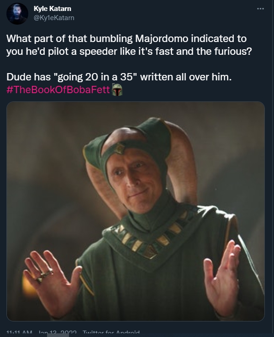This screenshot has height=337, width=274.
Task: Open the attached Majordomo photo
Action: pyautogui.click(x=136, y=211)
